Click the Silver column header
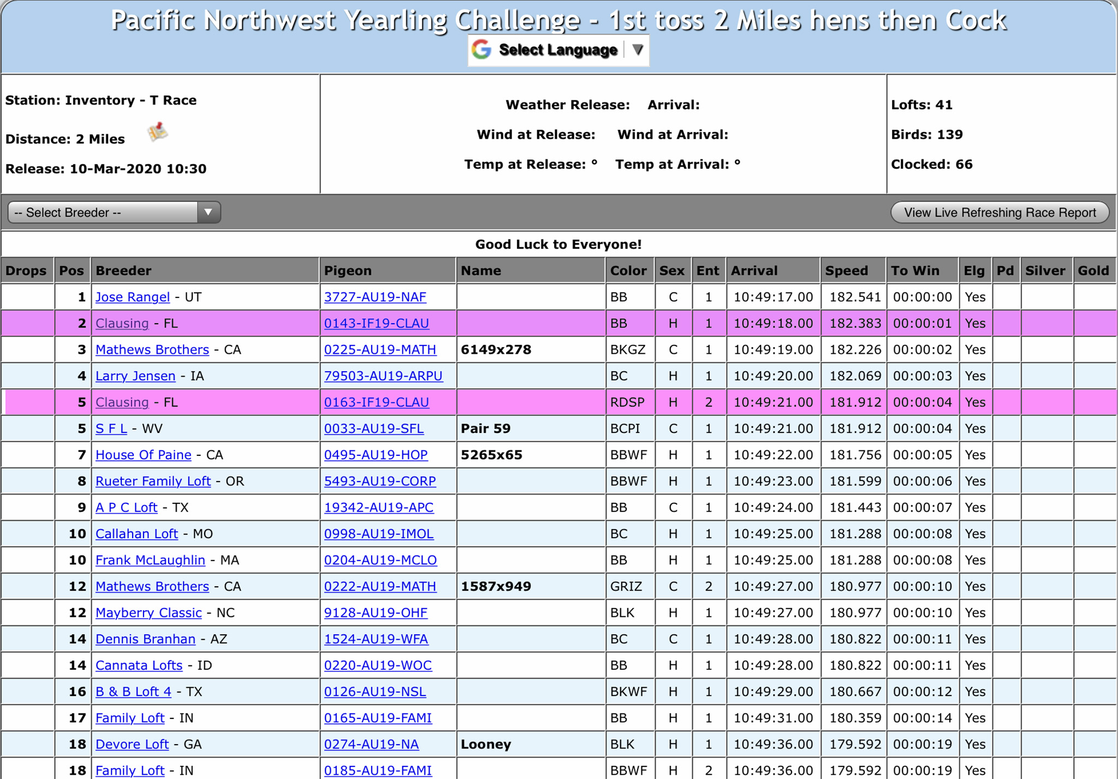Screen dimensions: 1118x779 (x=1046, y=270)
